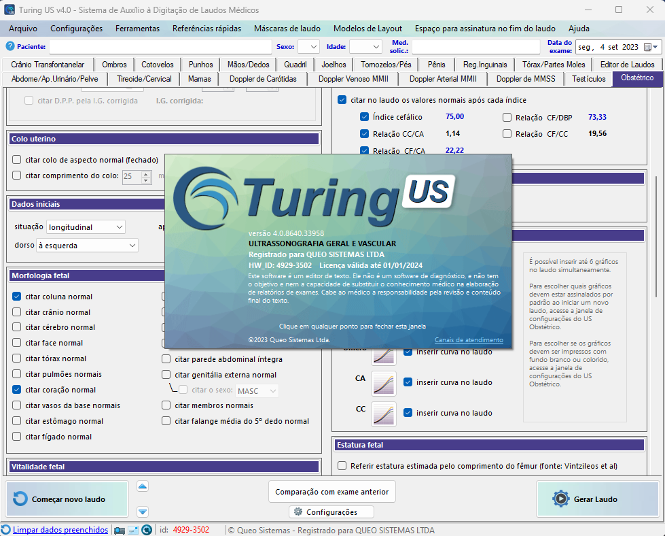Click Comparação com exame anterior button
Image resolution: width=665 pixels, height=536 pixels.
point(331,491)
